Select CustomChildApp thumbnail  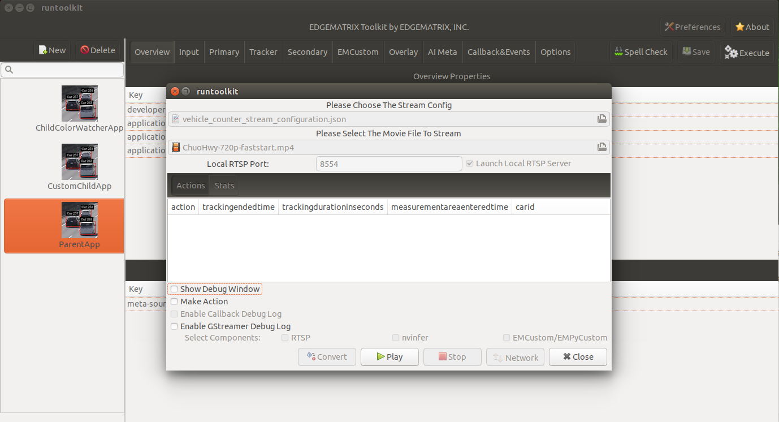[x=80, y=162]
